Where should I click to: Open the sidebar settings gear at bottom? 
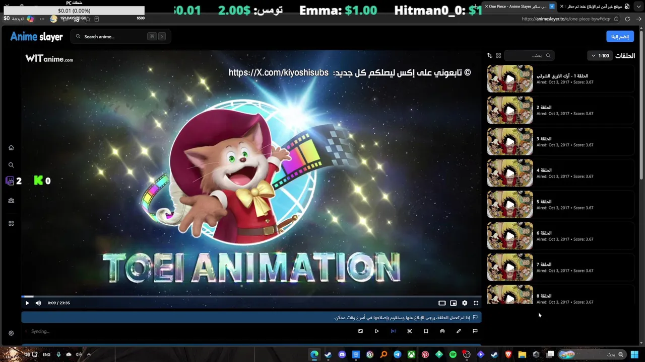pos(11,333)
